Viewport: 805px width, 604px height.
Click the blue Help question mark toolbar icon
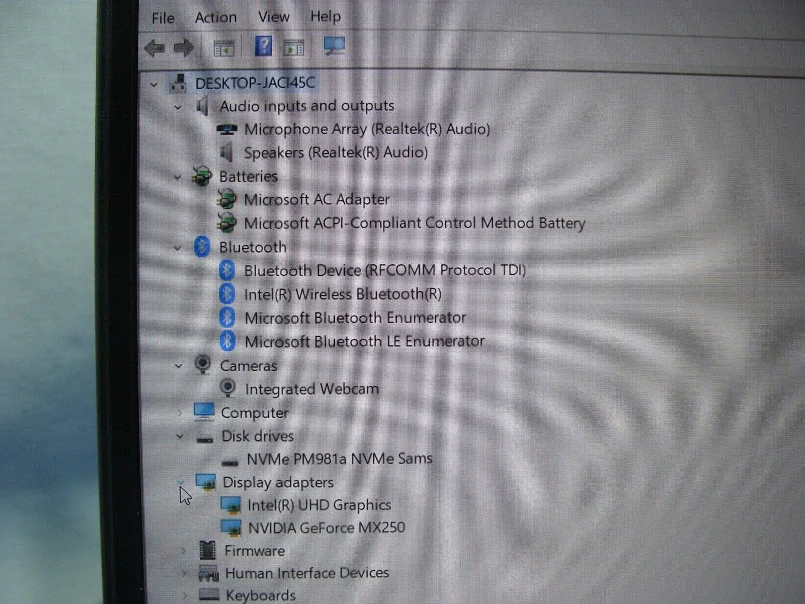click(x=263, y=47)
